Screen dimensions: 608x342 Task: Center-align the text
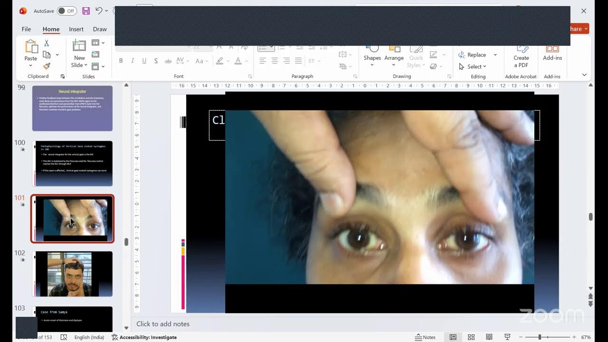click(x=275, y=61)
